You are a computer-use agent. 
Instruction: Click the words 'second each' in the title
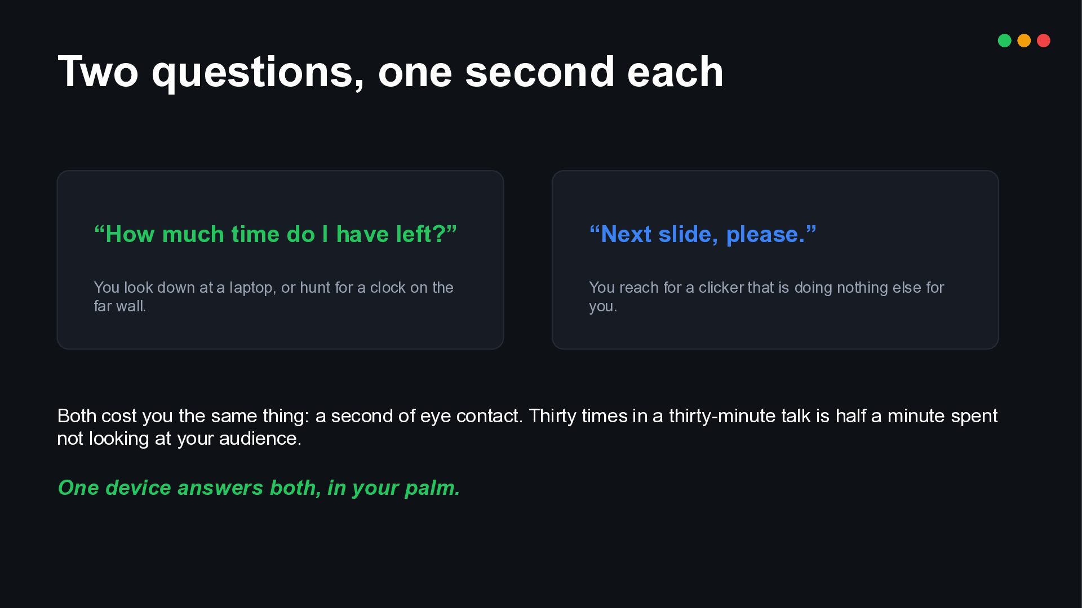pos(594,72)
